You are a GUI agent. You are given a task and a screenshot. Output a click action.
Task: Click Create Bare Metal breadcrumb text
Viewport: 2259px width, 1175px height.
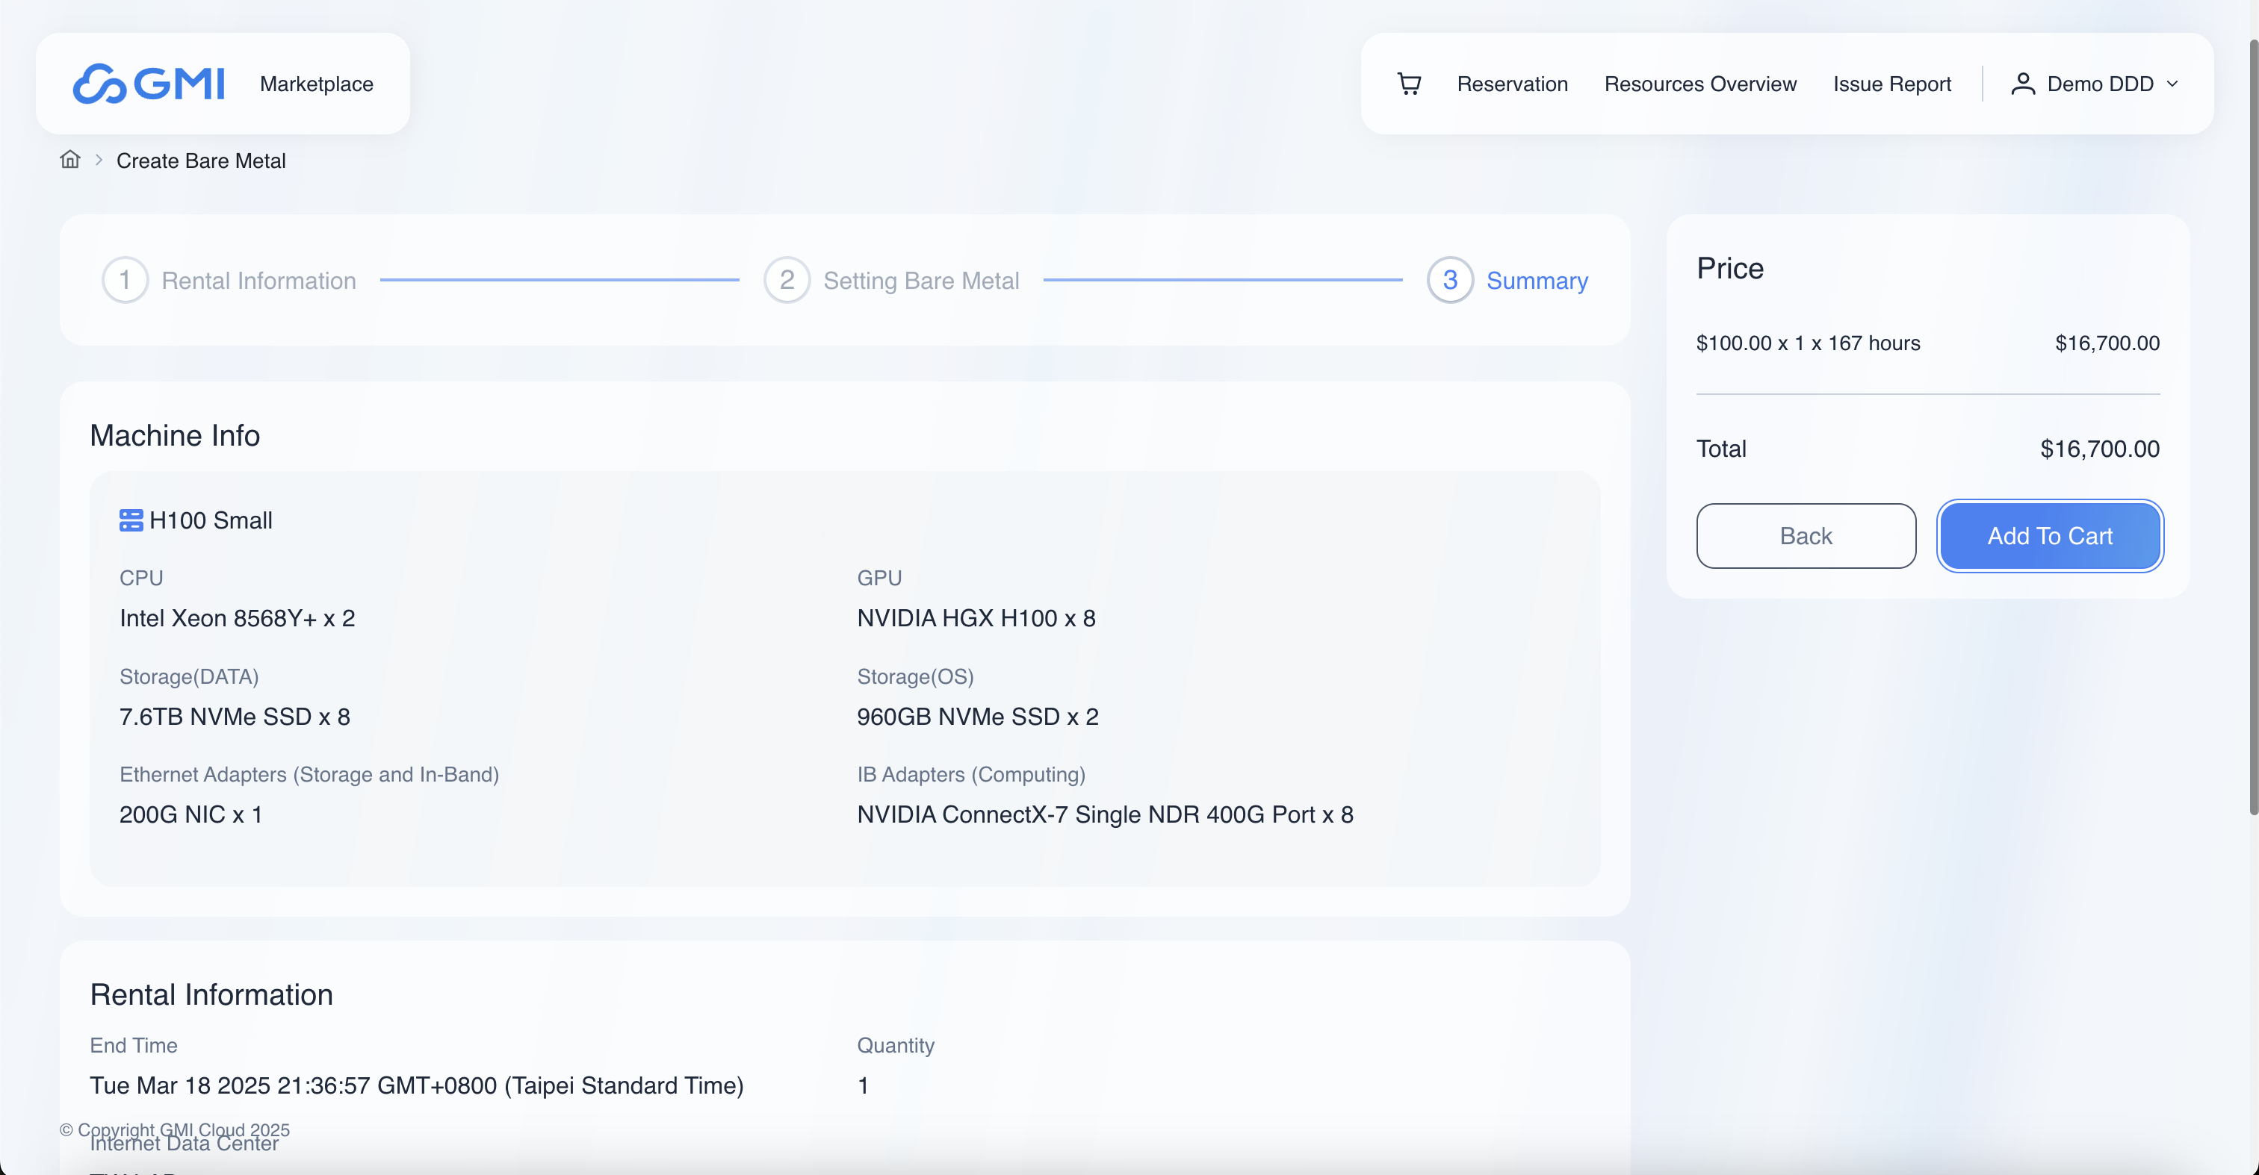[x=201, y=160]
